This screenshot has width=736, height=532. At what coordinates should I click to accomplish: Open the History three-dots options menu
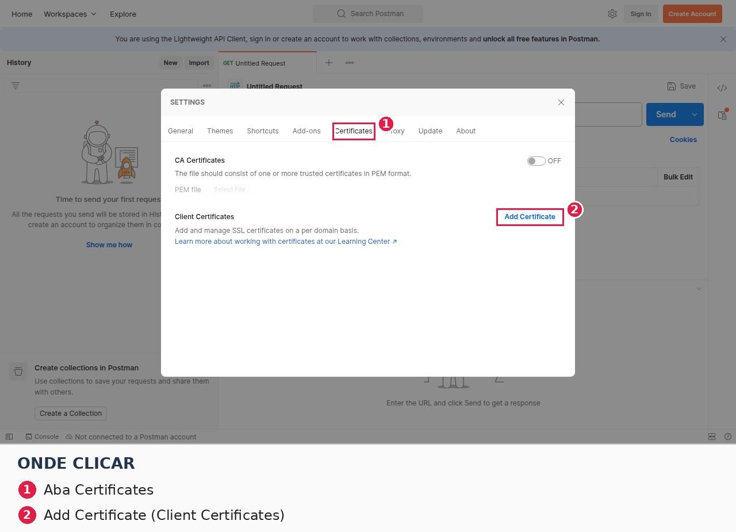[207, 86]
